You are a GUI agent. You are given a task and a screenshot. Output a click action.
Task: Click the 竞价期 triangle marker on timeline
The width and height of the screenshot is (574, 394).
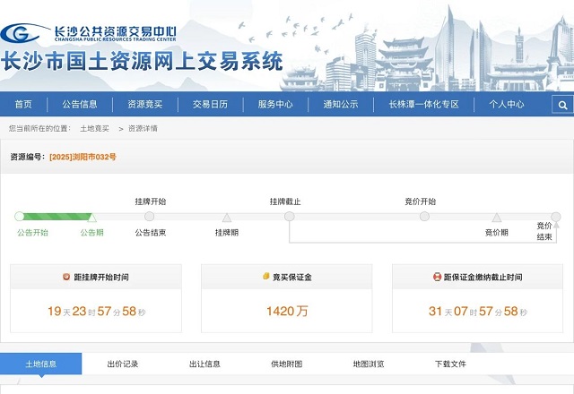[x=496, y=217]
